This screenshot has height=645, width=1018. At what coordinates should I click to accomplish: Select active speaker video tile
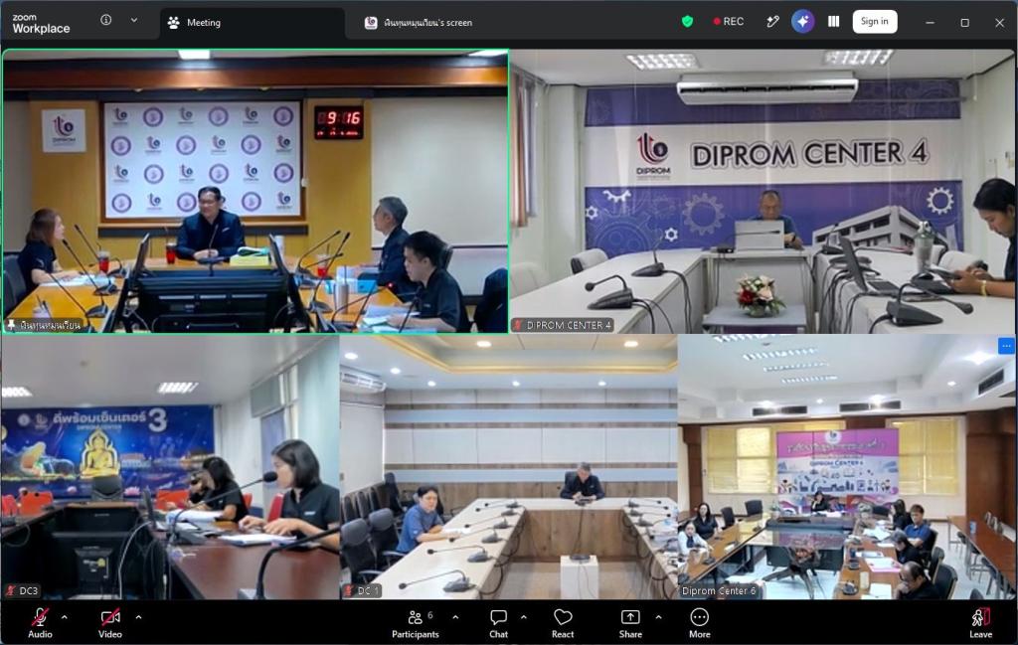(x=255, y=192)
